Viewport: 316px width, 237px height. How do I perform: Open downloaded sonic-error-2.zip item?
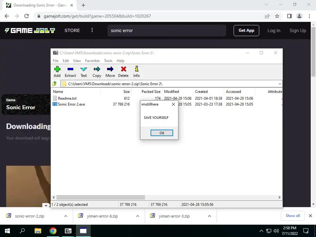pyautogui.click(x=29, y=216)
